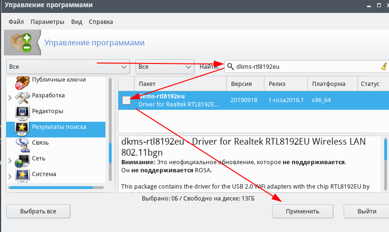Sort by Версия column header
Viewport: 389px width, 232px height.
(x=245, y=84)
